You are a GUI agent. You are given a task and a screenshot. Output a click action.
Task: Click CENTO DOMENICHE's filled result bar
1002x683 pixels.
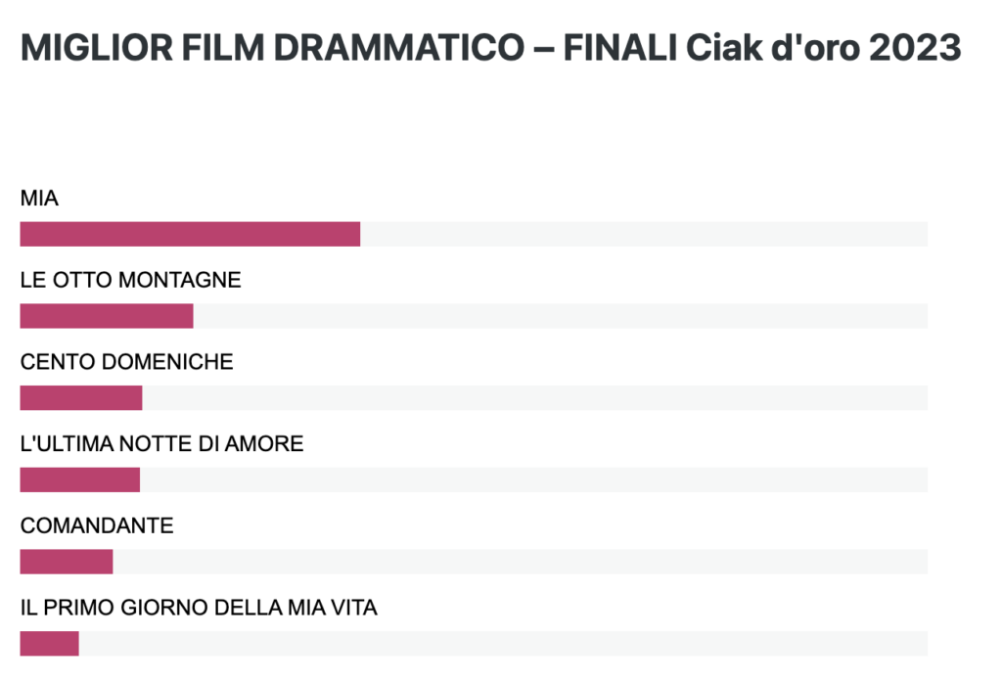click(x=81, y=397)
